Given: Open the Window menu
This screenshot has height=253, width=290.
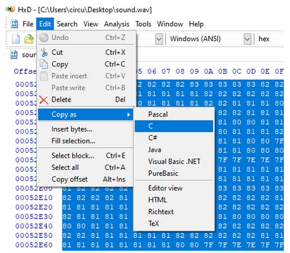Looking at the screenshot, I should pos(170,24).
